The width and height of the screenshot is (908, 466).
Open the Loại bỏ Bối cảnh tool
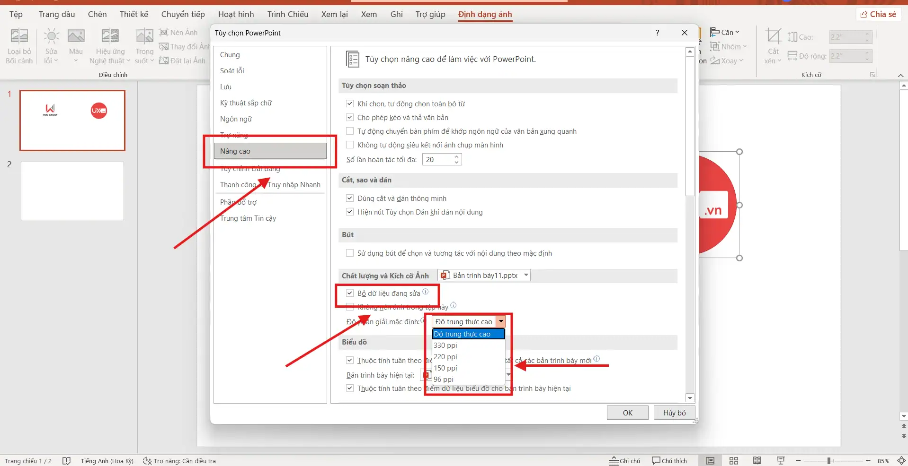pos(19,45)
